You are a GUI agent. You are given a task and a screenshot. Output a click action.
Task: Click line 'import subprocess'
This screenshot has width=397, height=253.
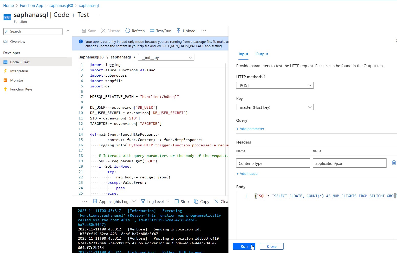tap(108, 75)
